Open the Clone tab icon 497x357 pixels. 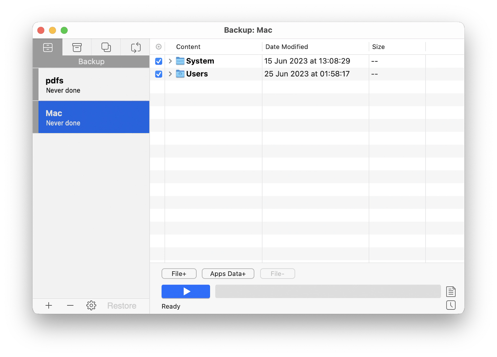(x=106, y=47)
